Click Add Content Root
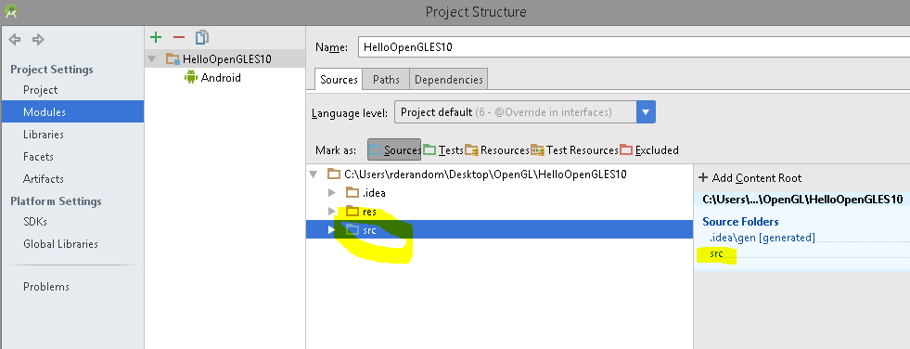Image resolution: width=910 pixels, height=349 pixels. pos(750,178)
